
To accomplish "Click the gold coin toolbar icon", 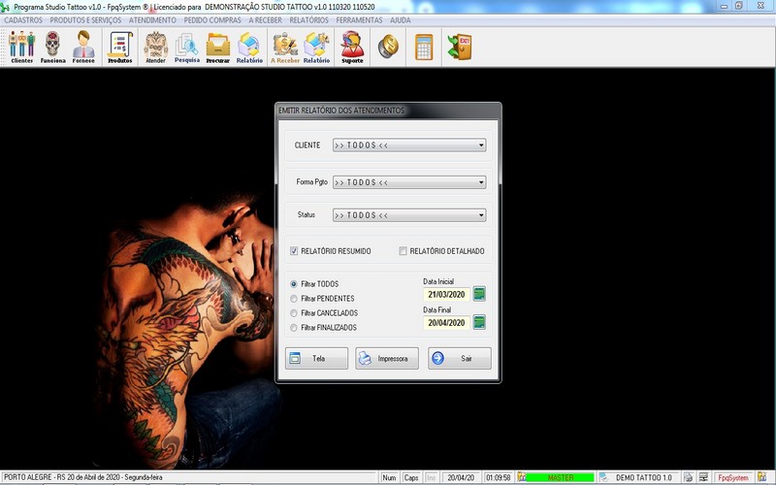I will tap(388, 47).
